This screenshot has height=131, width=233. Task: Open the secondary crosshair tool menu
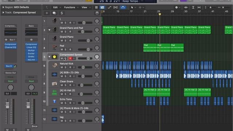[x=140, y=7]
